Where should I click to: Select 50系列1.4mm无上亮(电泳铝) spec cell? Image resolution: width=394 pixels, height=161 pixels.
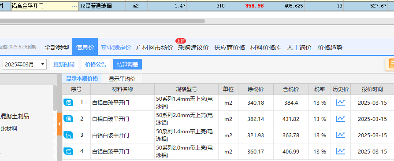[186, 102]
